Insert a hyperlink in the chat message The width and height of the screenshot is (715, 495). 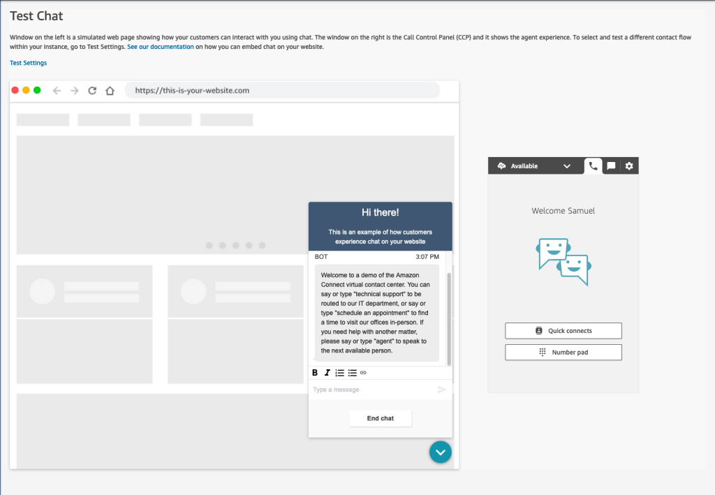pos(362,372)
